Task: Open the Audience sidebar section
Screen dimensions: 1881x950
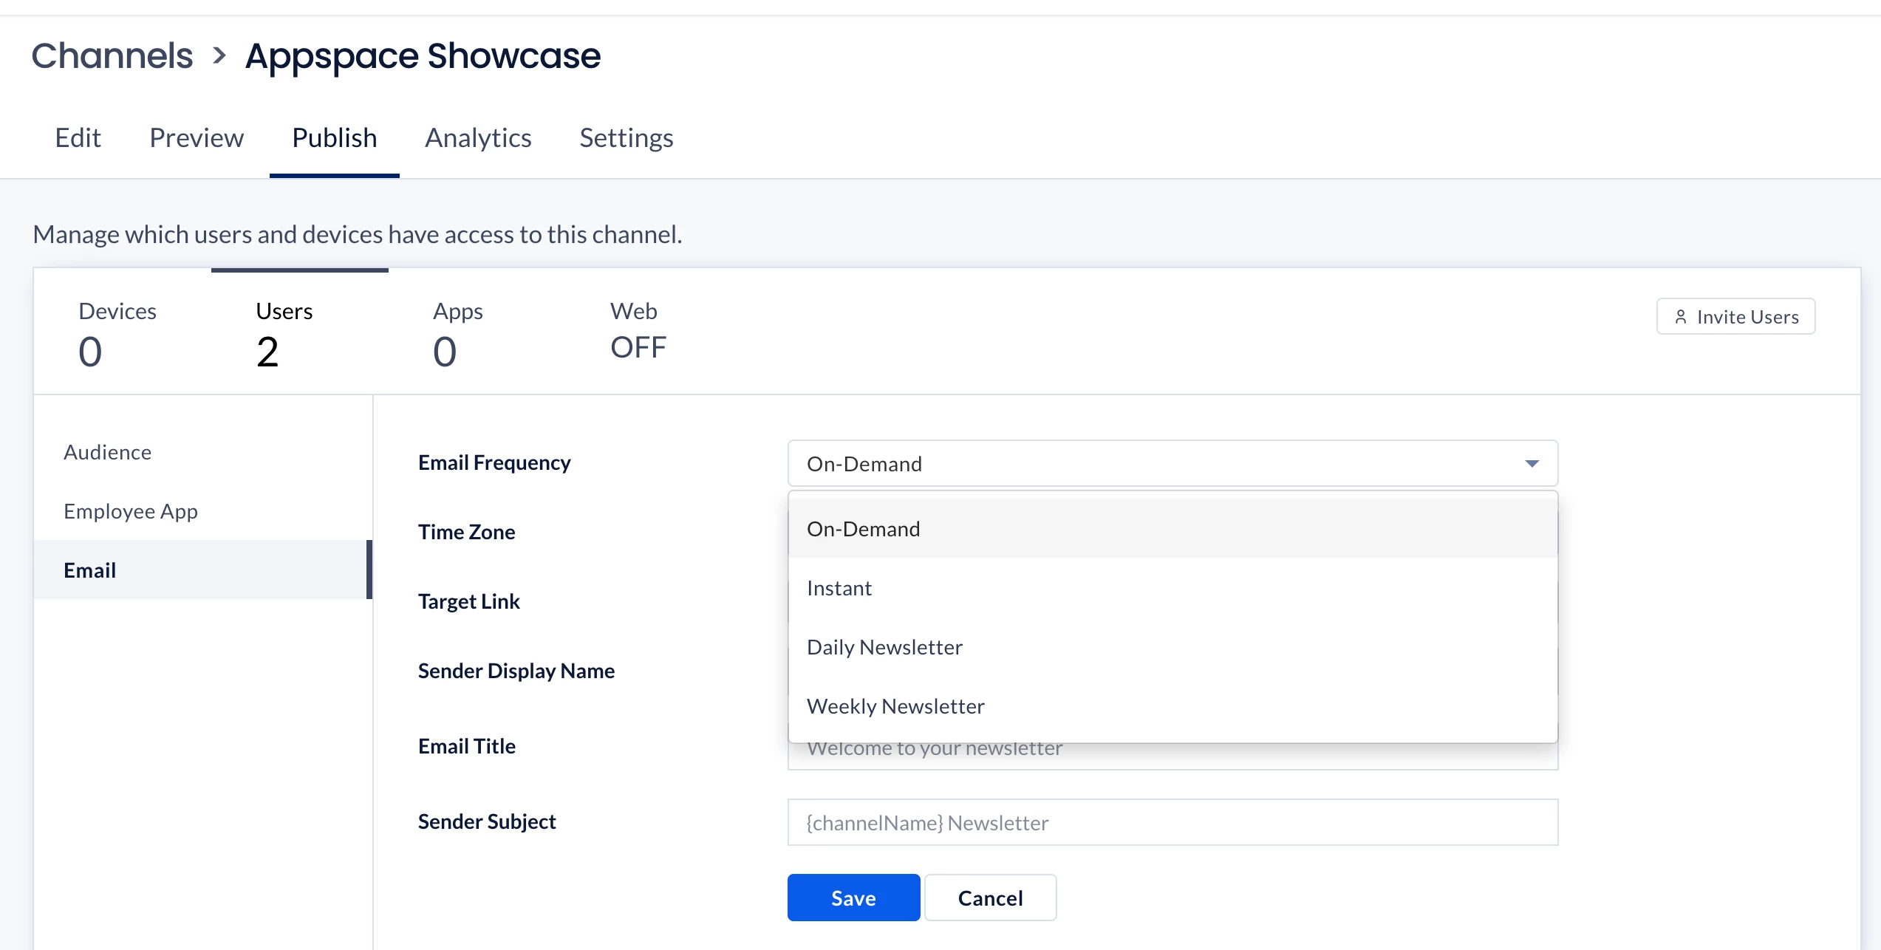Action: tap(108, 452)
